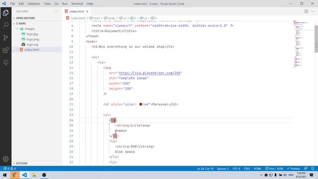
Task: Click the errors and warnings status indicator
Action: [9, 169]
